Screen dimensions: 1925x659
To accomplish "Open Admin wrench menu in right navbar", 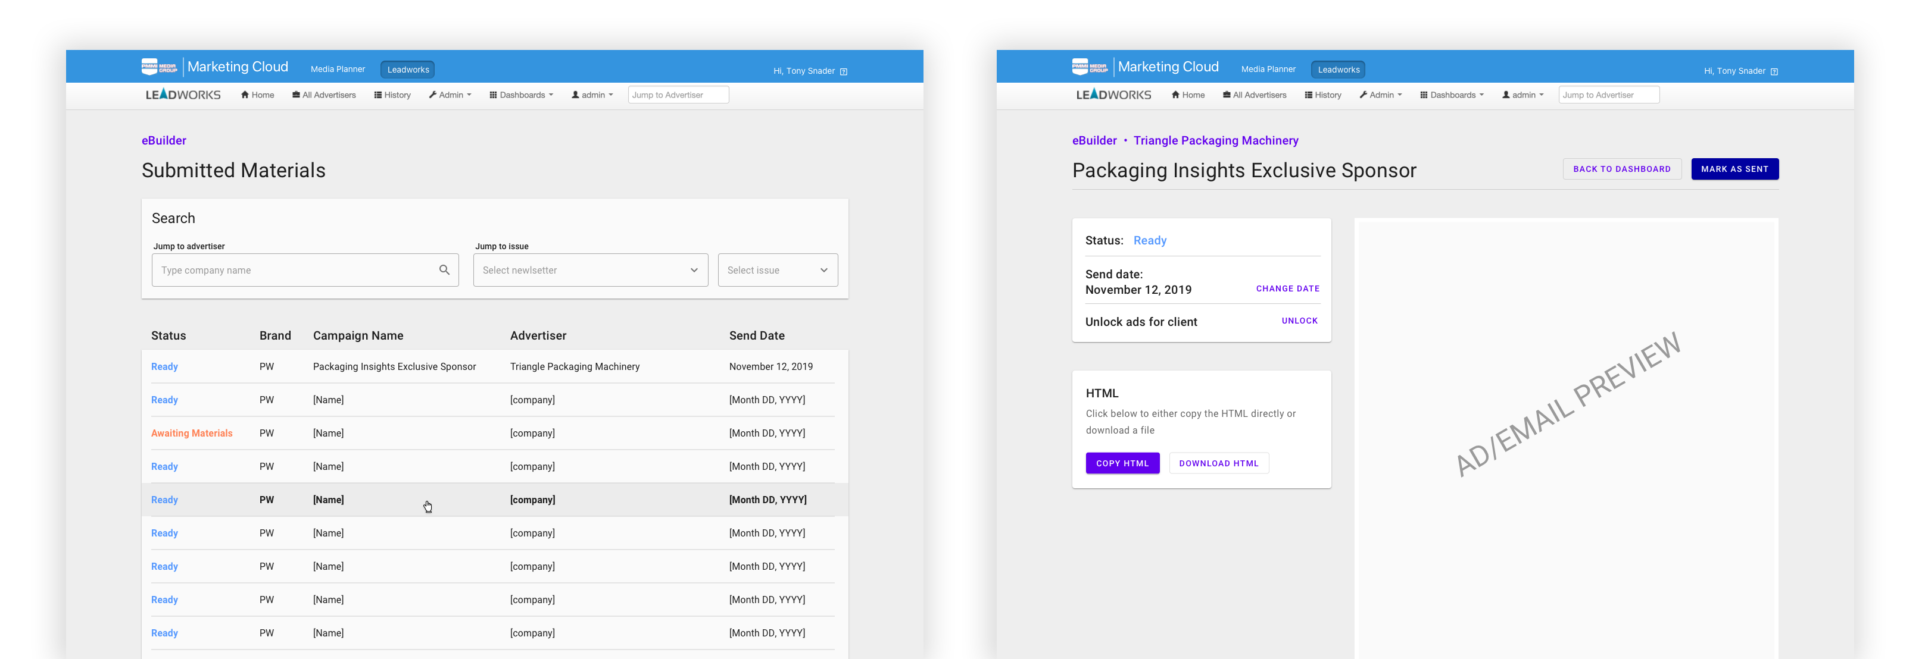I will tap(1380, 95).
